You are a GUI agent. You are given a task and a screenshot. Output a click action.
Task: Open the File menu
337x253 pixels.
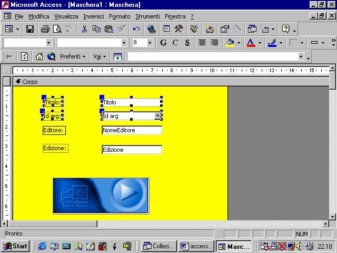19,16
